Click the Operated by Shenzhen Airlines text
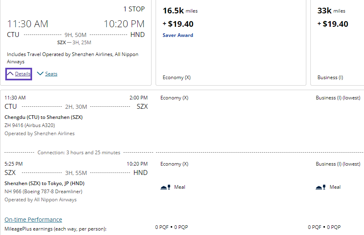This screenshot has width=364, height=235. 39,134
